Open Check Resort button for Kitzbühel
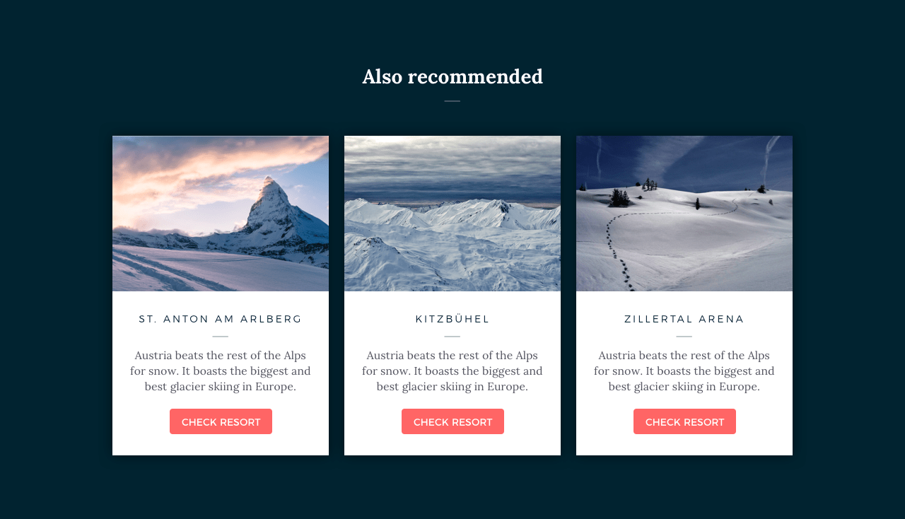This screenshot has height=519, width=905. (452, 421)
